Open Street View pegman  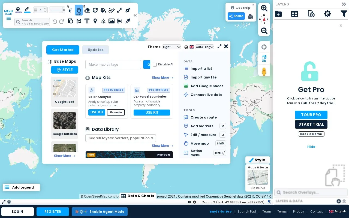264,72
